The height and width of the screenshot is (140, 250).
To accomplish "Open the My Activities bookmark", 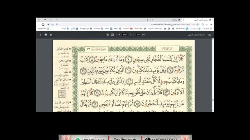I will (182, 28).
